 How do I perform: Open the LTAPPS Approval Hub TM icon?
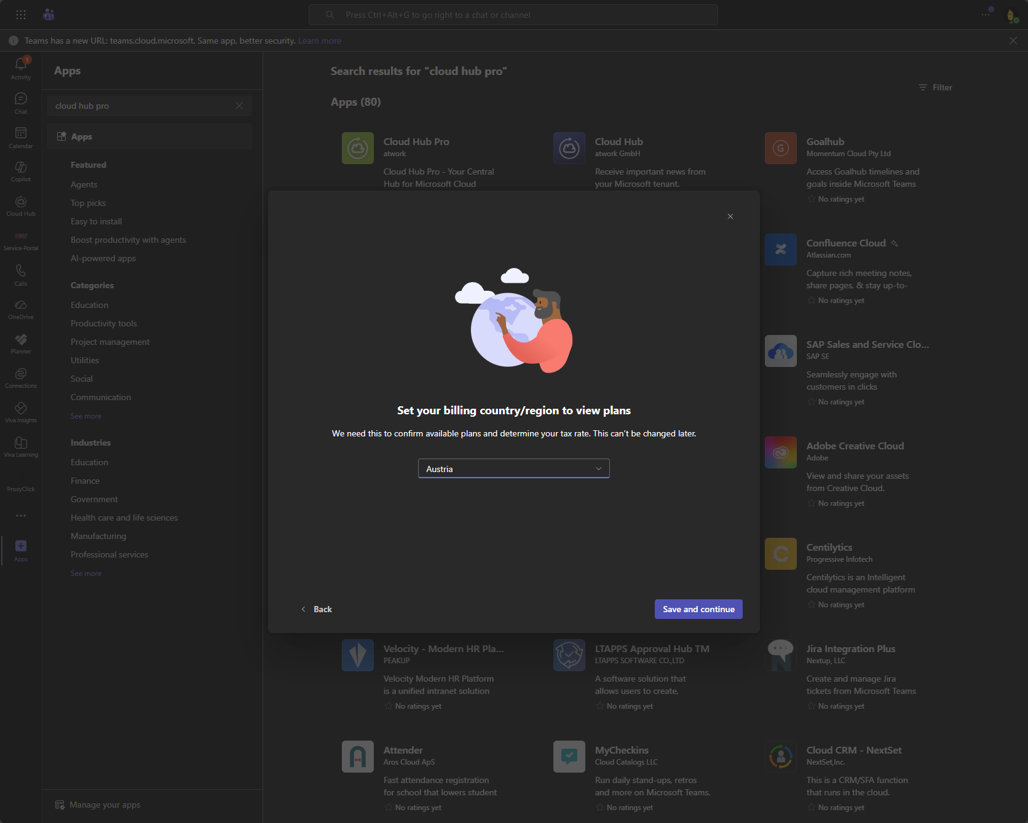[x=569, y=655]
